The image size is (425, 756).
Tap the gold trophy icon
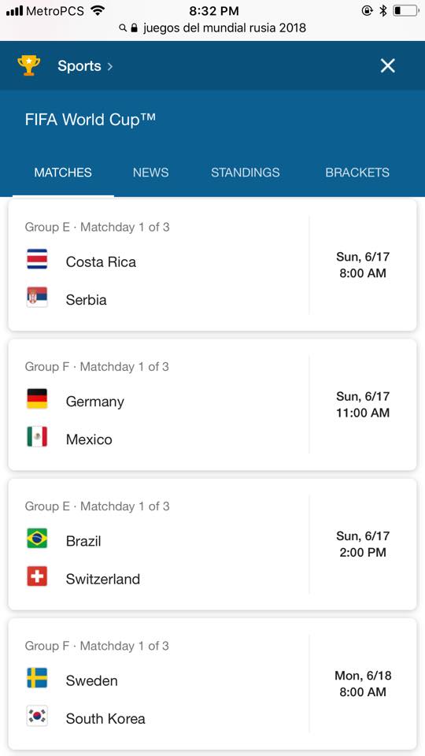29,65
